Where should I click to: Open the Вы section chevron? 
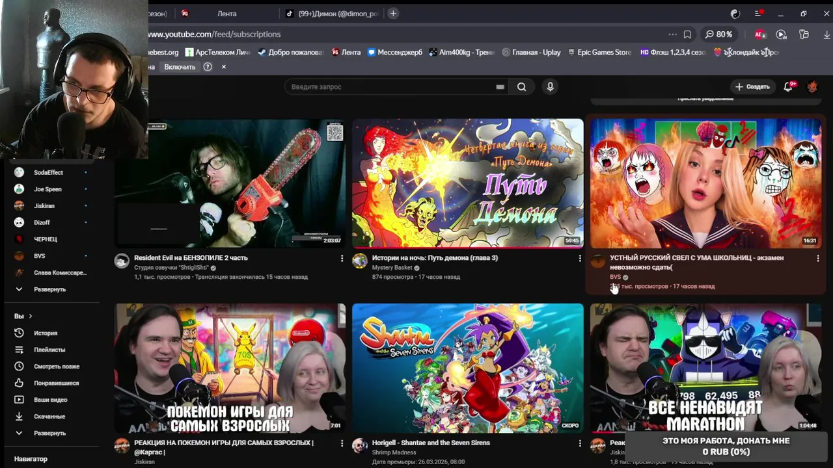(30, 316)
